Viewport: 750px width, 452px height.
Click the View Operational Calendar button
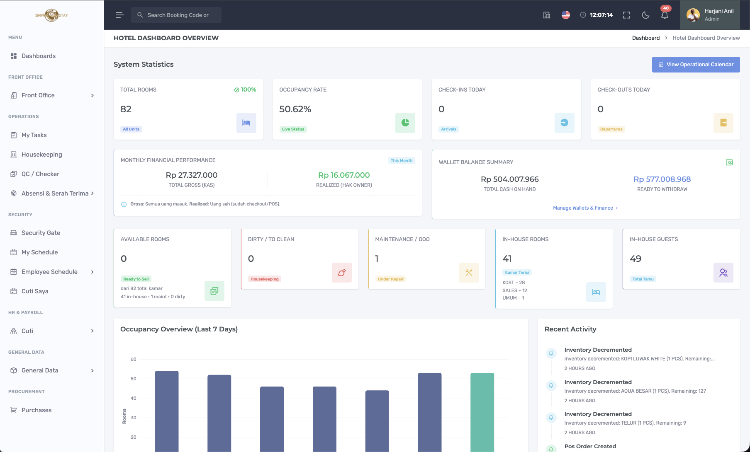(696, 65)
